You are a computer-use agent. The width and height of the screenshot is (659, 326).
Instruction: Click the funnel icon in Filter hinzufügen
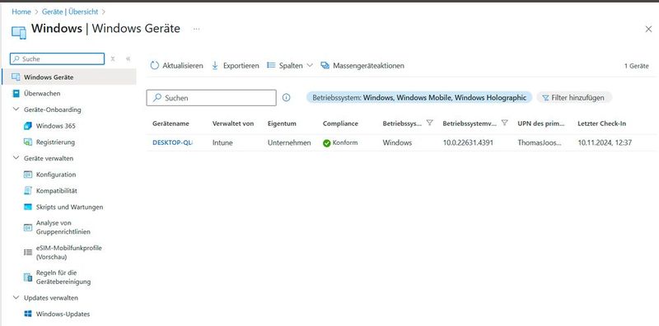pyautogui.click(x=545, y=97)
